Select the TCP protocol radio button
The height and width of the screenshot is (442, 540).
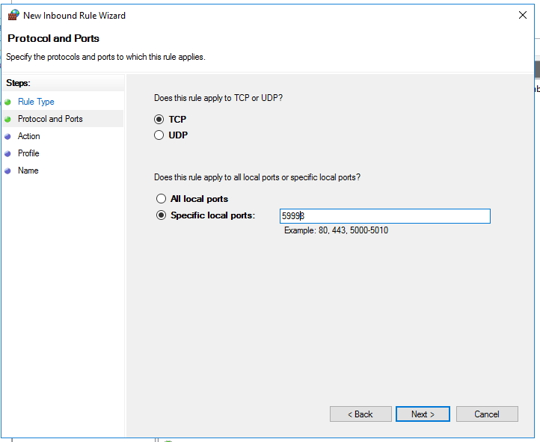(x=159, y=120)
